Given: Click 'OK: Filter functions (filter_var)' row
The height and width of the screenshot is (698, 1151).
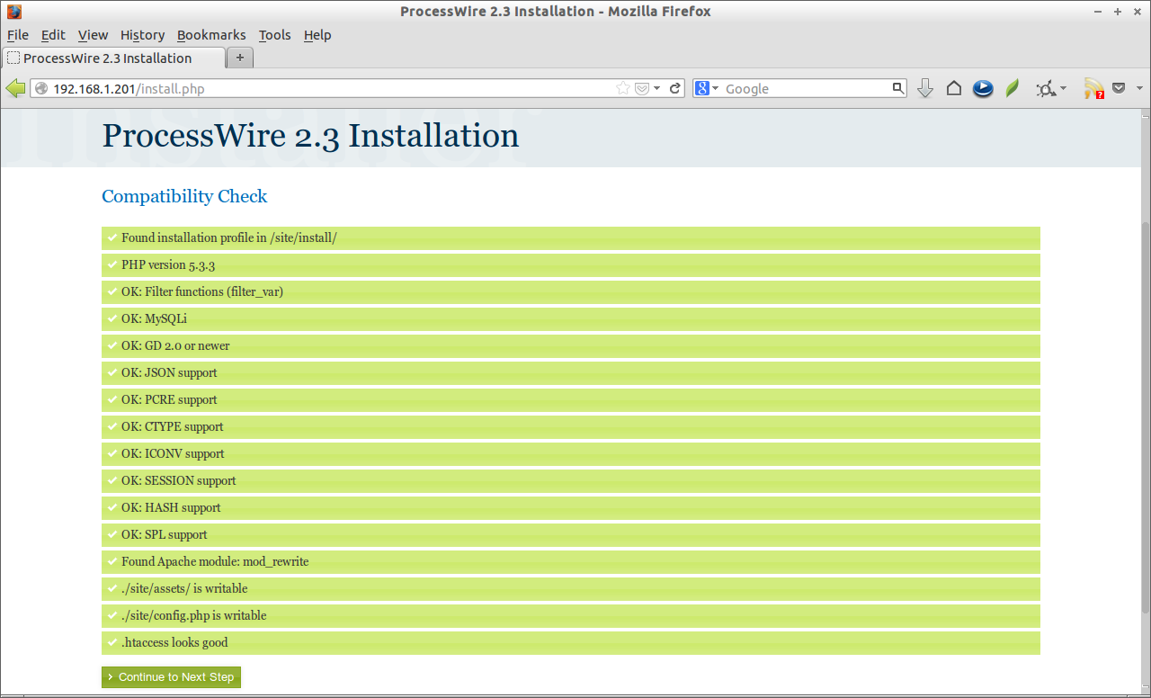Looking at the screenshot, I should (571, 291).
